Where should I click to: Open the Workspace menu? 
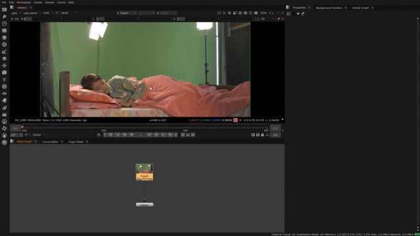(x=24, y=2)
